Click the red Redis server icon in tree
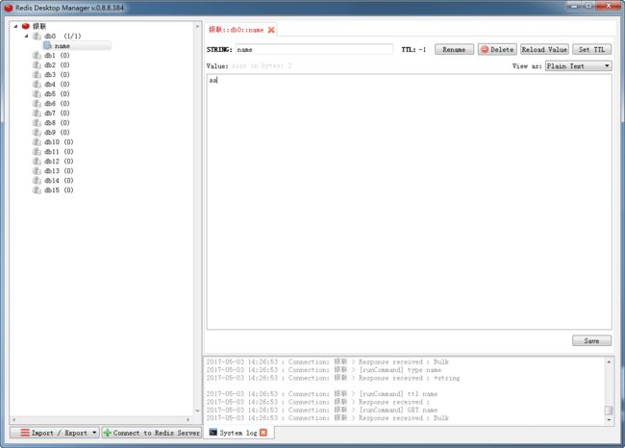 (26, 26)
